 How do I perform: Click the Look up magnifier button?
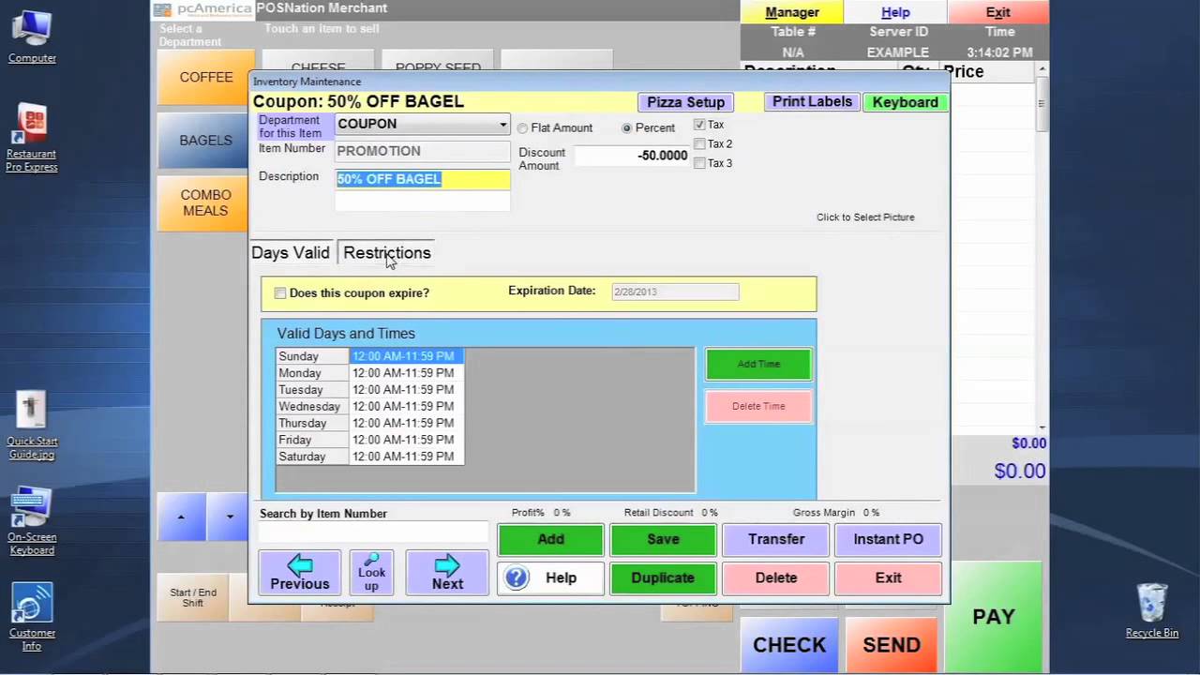pyautogui.click(x=371, y=572)
